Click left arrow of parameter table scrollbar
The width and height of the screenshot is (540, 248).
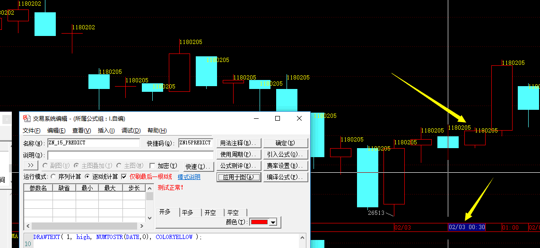click(27, 226)
